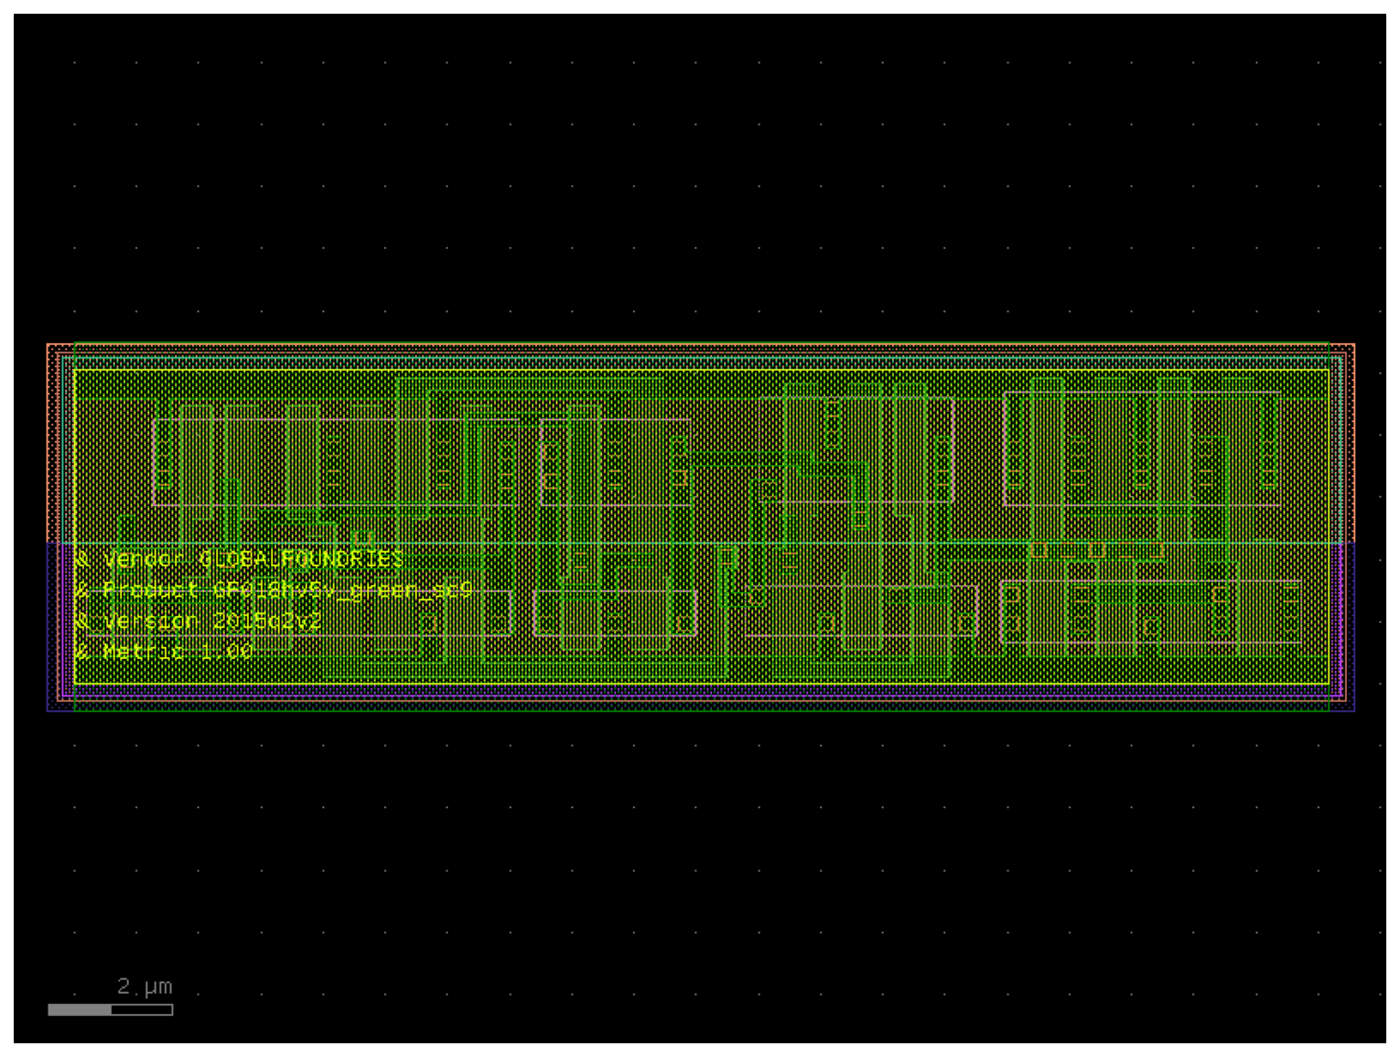Click the "2 µm" scale label
The width and height of the screenshot is (1400, 1057).
pos(145,987)
